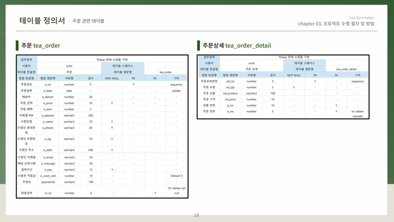Select the '주문날짜' row label
Viewport: 394px width, 222px height.
tap(26, 91)
